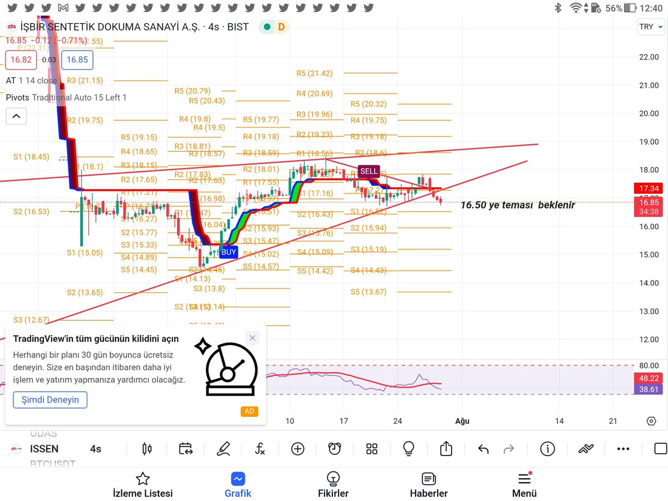Tap the orange D data badge
The image size is (668, 501).
[x=281, y=27]
